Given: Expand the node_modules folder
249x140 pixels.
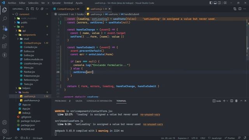Looking at the screenshot, I should [x=15, y=18].
